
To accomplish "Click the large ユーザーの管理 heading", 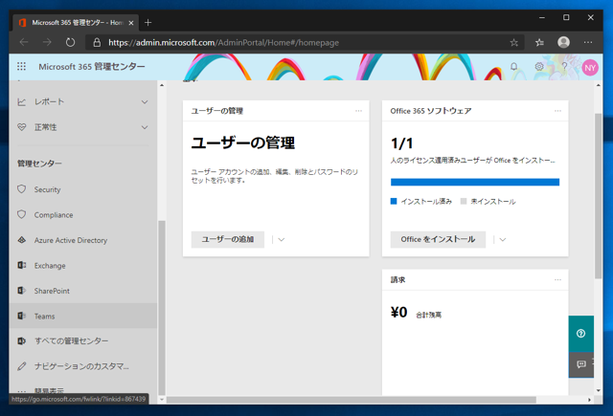I will click(242, 142).
